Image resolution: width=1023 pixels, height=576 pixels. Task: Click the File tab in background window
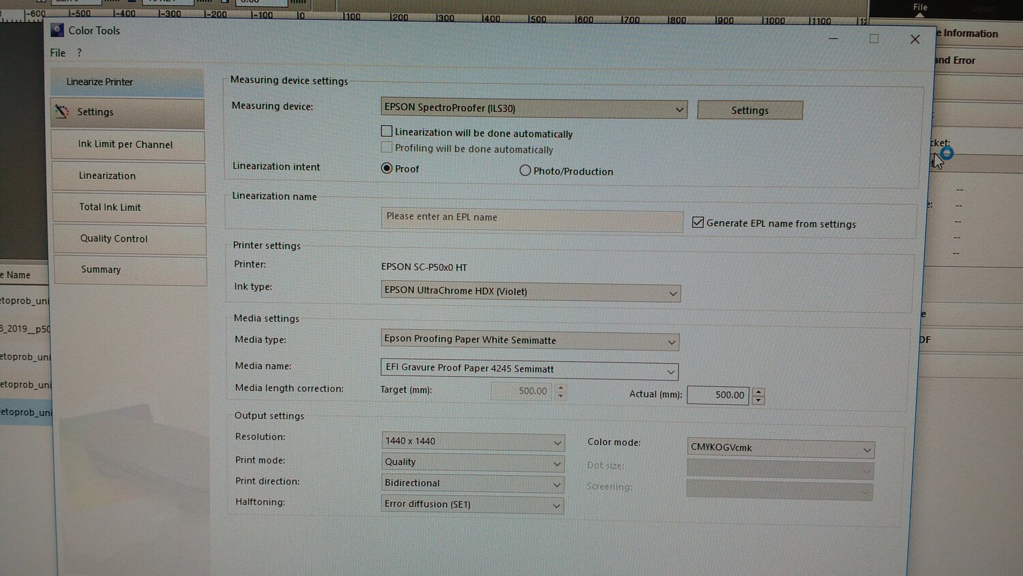920,8
